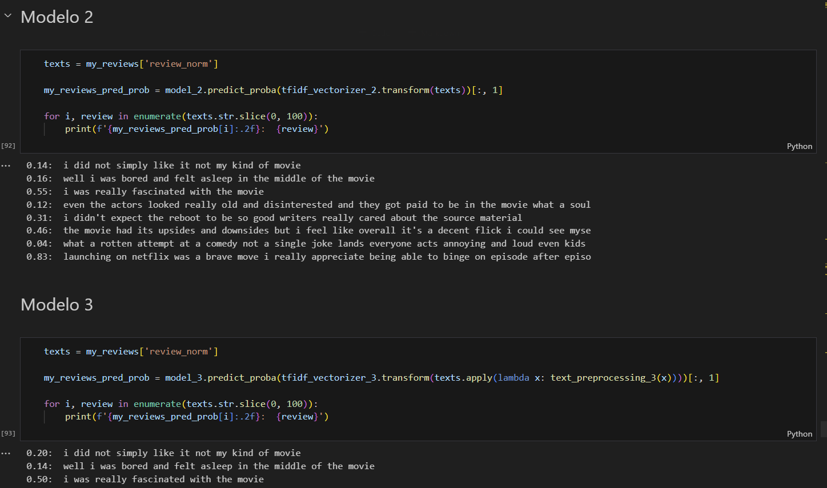This screenshot has width=827, height=488.
Task: Click the texts assignment line in the Modelo 2 cell
Action: tap(131, 64)
